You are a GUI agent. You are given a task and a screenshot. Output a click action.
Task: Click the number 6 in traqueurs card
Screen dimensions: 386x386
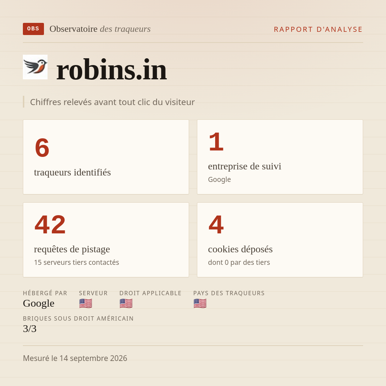pyautogui.click(x=42, y=148)
